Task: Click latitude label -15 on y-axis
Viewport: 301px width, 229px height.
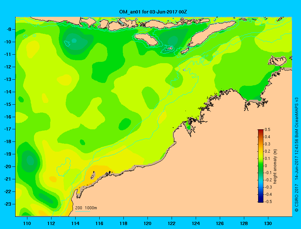Action: pyautogui.click(x=8, y=104)
